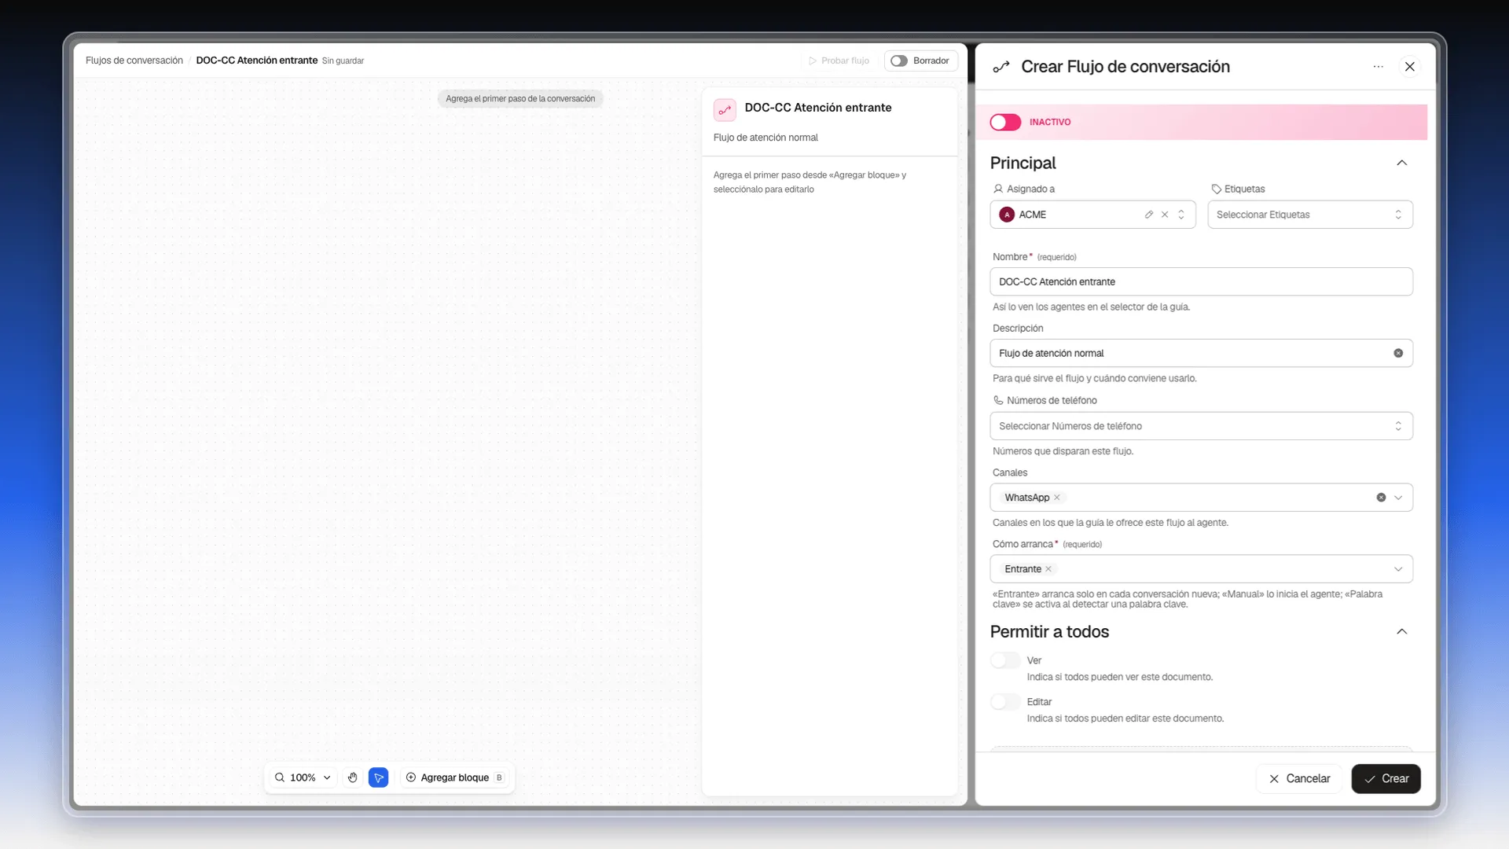Close the Crear Flujo de conversación panel
1509x849 pixels.
(x=1410, y=67)
